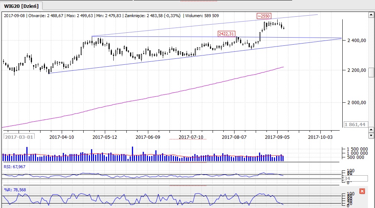Click scroll-down arrow at bottom of chart scrollbar
This screenshot has height=208, width=375.
click(371, 135)
